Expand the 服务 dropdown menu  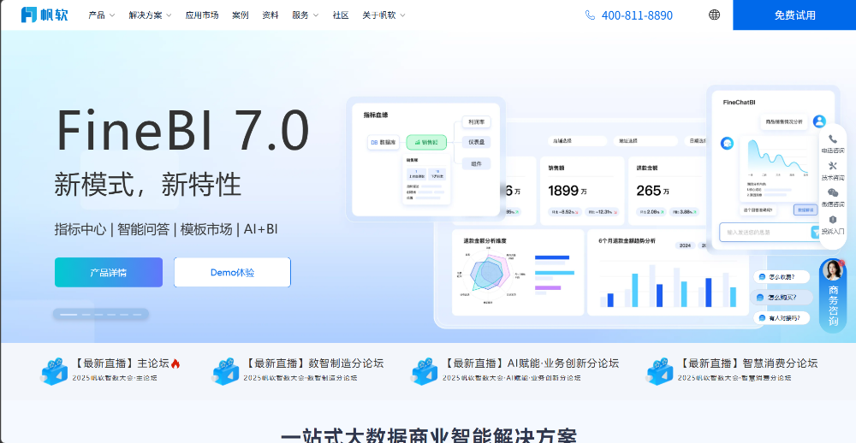point(306,15)
